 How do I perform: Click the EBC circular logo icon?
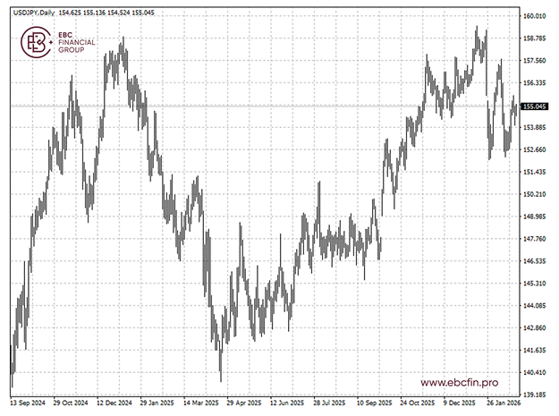coord(38,42)
